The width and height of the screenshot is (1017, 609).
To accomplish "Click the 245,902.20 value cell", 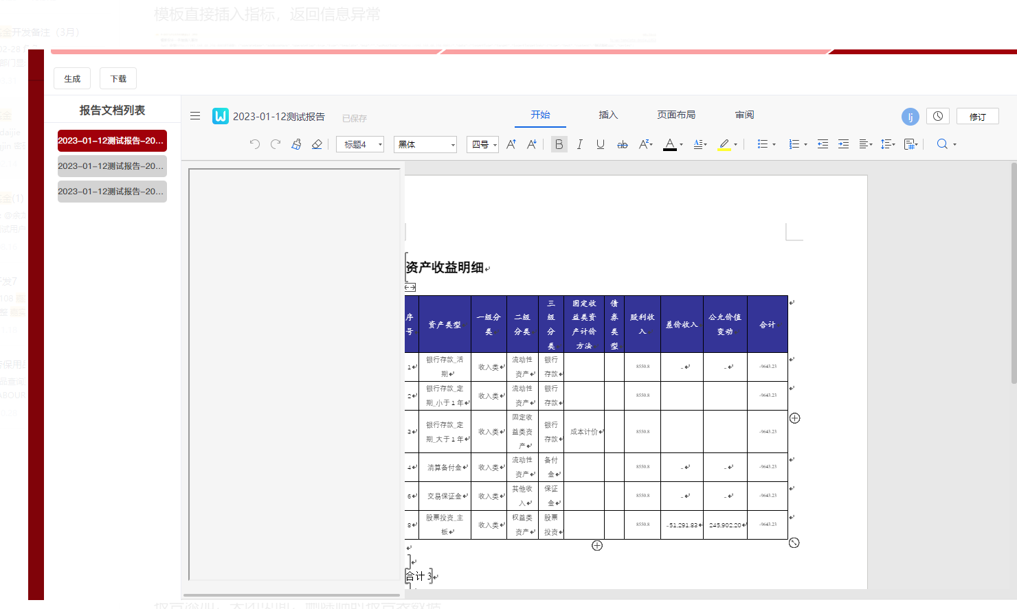I will [x=725, y=525].
